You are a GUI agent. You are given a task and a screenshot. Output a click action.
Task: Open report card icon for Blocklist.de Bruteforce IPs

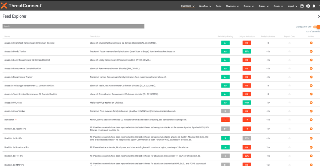pos(289,147)
